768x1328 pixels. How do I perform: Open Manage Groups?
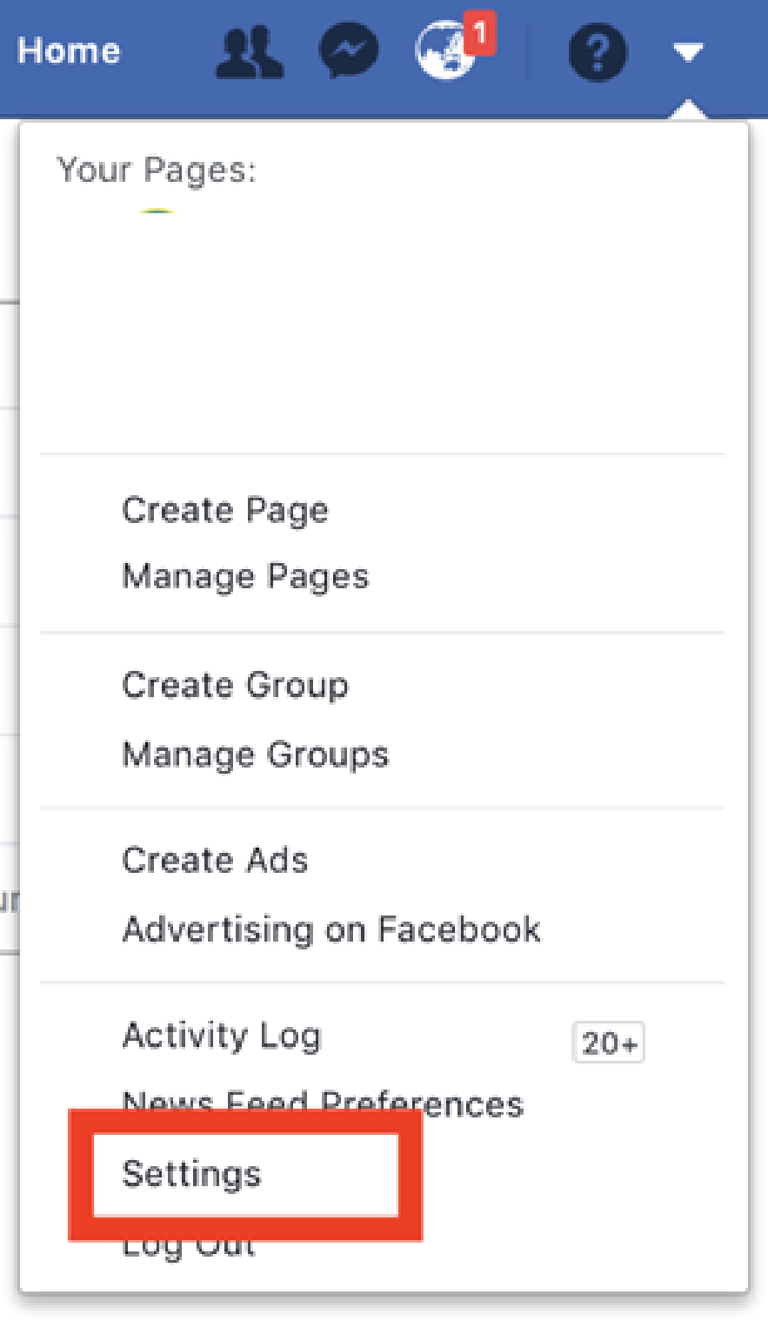[256, 754]
